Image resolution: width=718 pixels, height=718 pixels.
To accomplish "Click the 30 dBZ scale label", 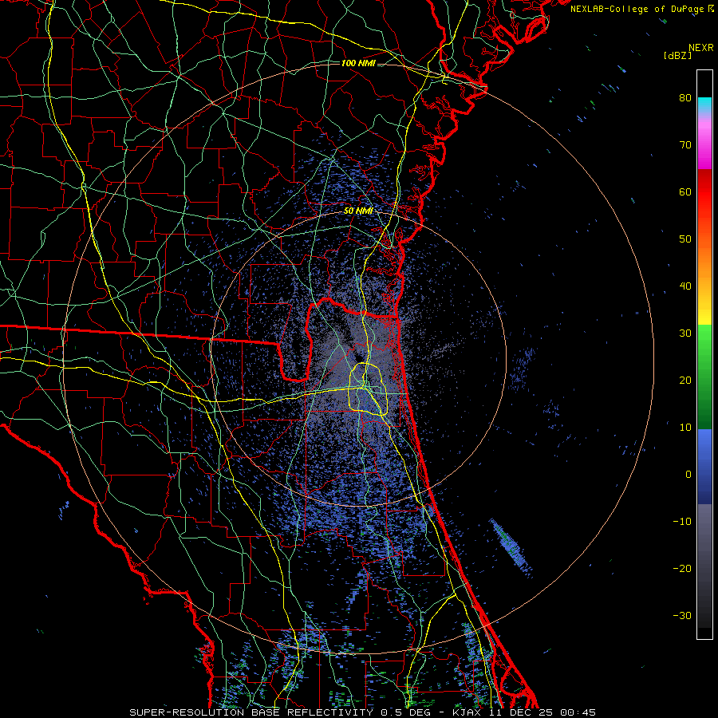I will click(x=685, y=333).
